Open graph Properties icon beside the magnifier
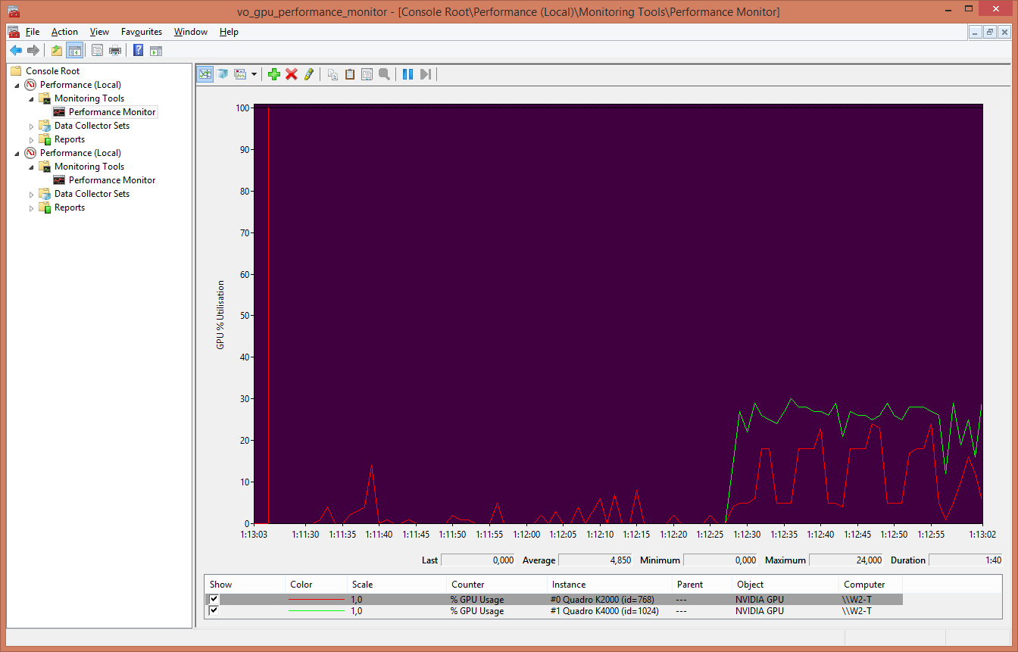Screen dimensions: 1018x652 pos(367,74)
